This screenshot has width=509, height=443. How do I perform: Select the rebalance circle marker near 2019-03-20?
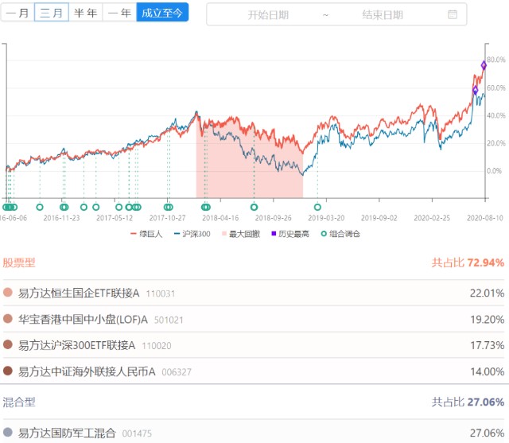[x=317, y=207]
